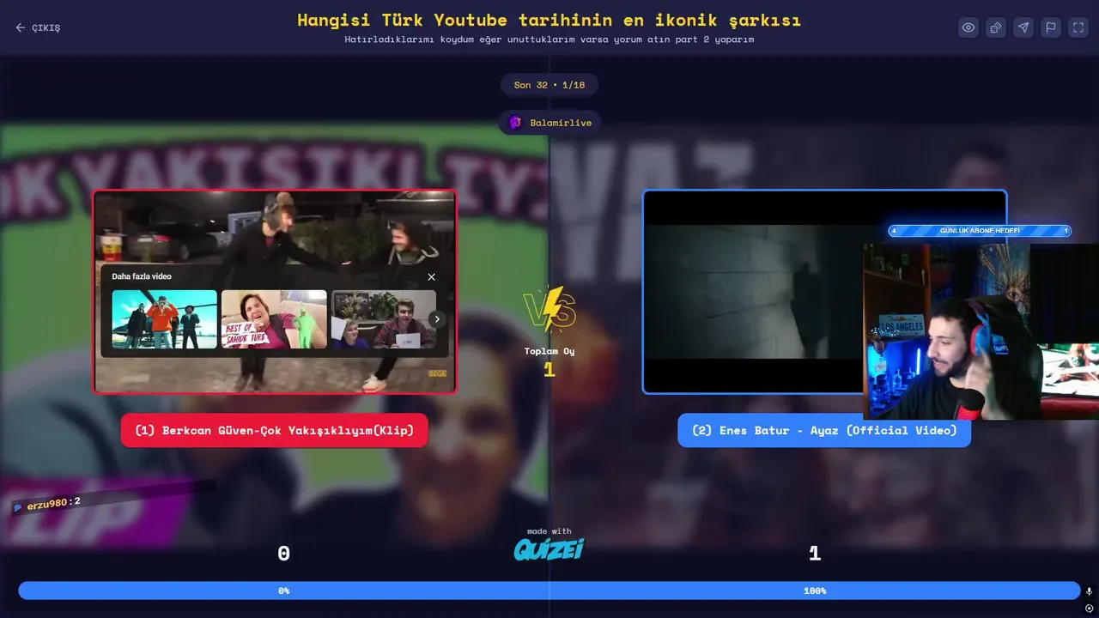Screen dimensions: 1099x618
Task: Click the streamer webcam overlay
Action: (x=981, y=331)
